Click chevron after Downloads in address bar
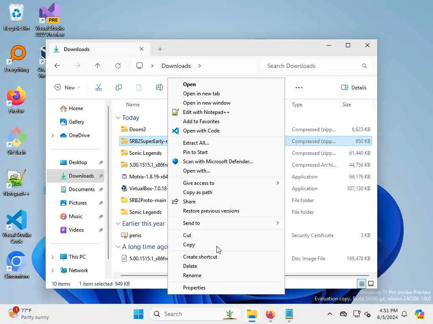Image resolution: width=433 pixels, height=324 pixels. pyautogui.click(x=200, y=66)
